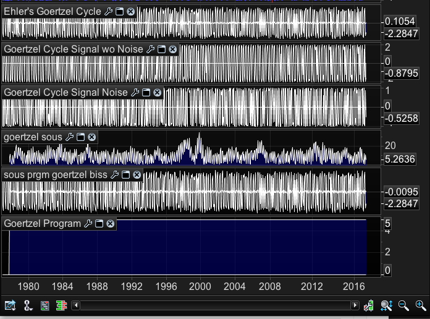Viewport: 430px width, 319px height.
Task: Maximize the Ehler's Goertzel Cycle panel
Action: pos(120,12)
